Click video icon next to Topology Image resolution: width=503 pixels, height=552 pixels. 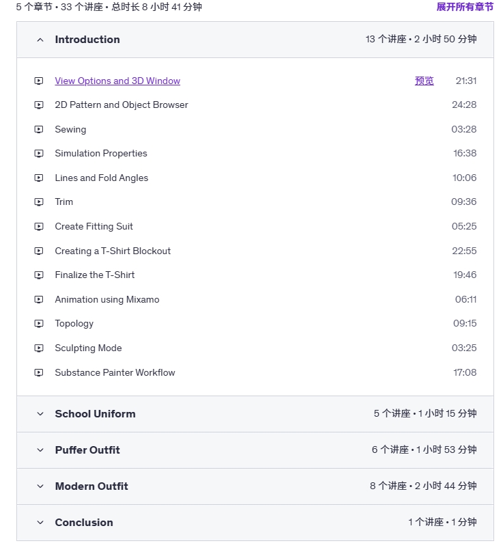coord(39,324)
